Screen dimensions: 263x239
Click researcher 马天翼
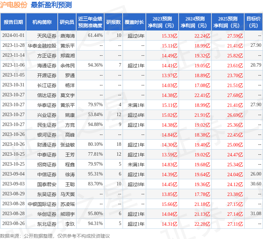[68, 194]
